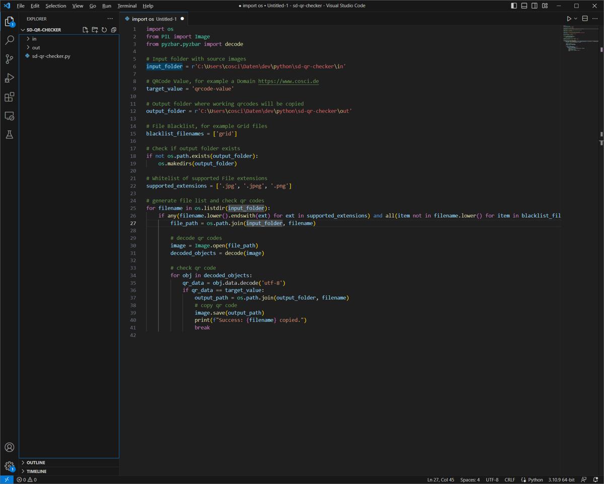Viewport: 604px width, 484px height.
Task: Open the Testing flask icon view
Action: [9, 135]
